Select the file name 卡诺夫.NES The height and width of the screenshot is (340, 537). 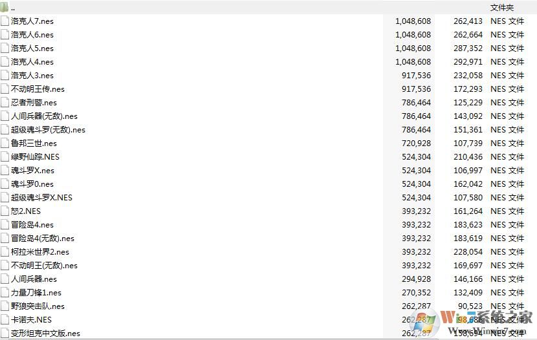(31, 320)
